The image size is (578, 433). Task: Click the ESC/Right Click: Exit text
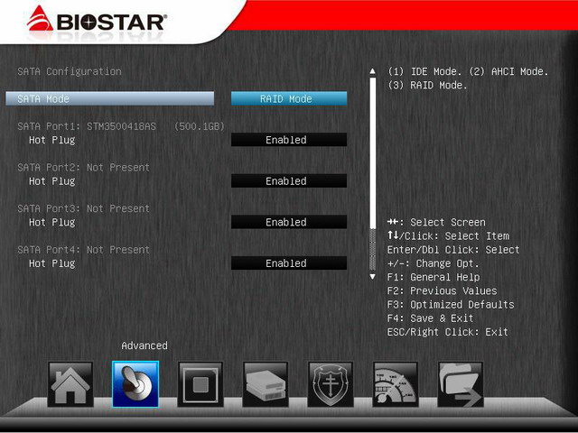point(448,332)
